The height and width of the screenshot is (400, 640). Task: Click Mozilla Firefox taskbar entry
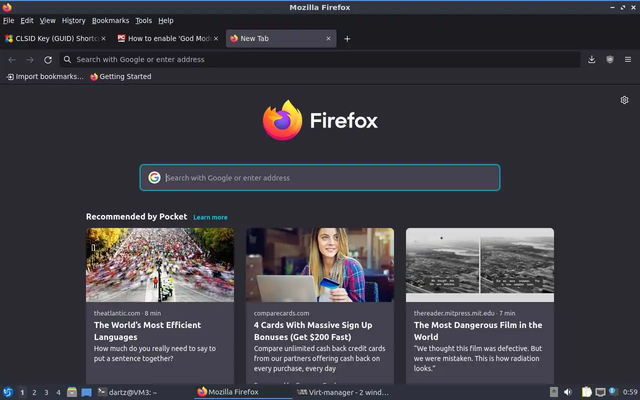tap(243, 392)
